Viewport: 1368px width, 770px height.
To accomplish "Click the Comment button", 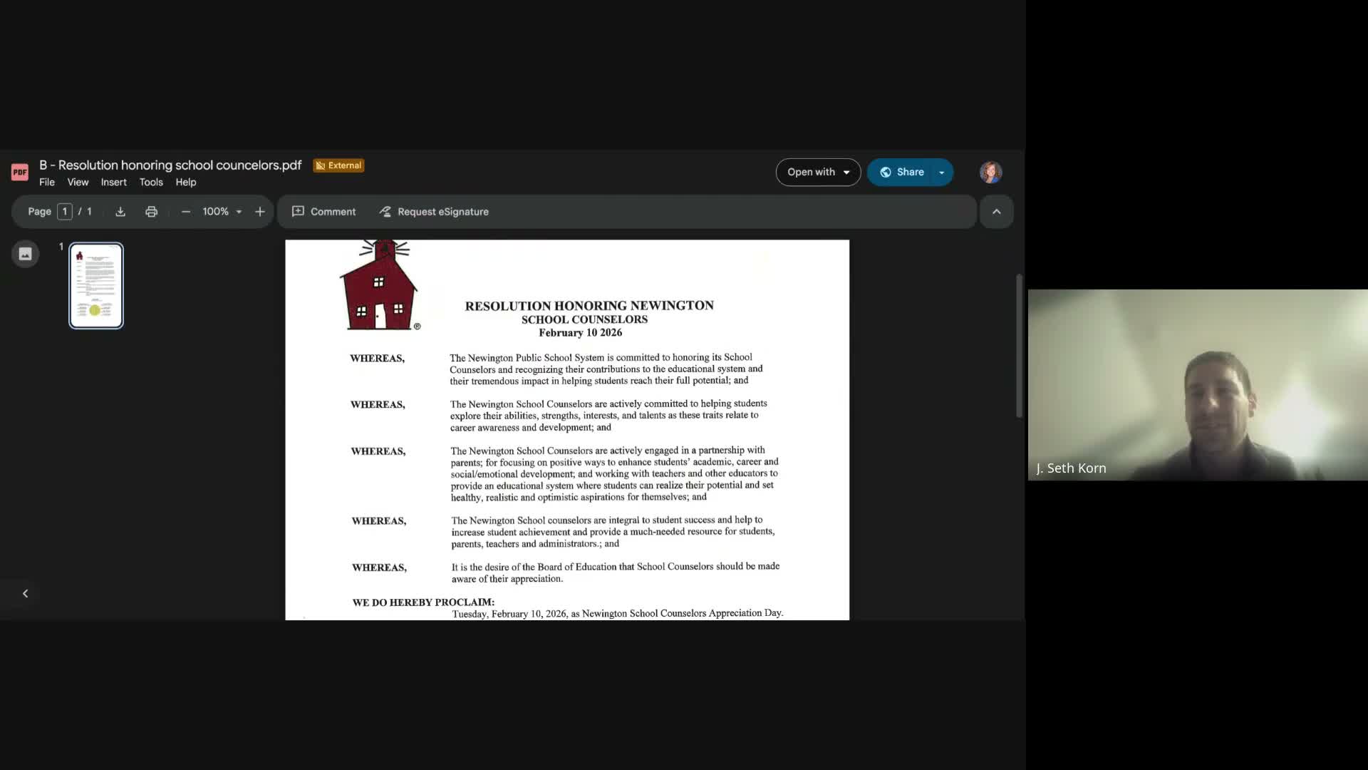I will click(324, 212).
